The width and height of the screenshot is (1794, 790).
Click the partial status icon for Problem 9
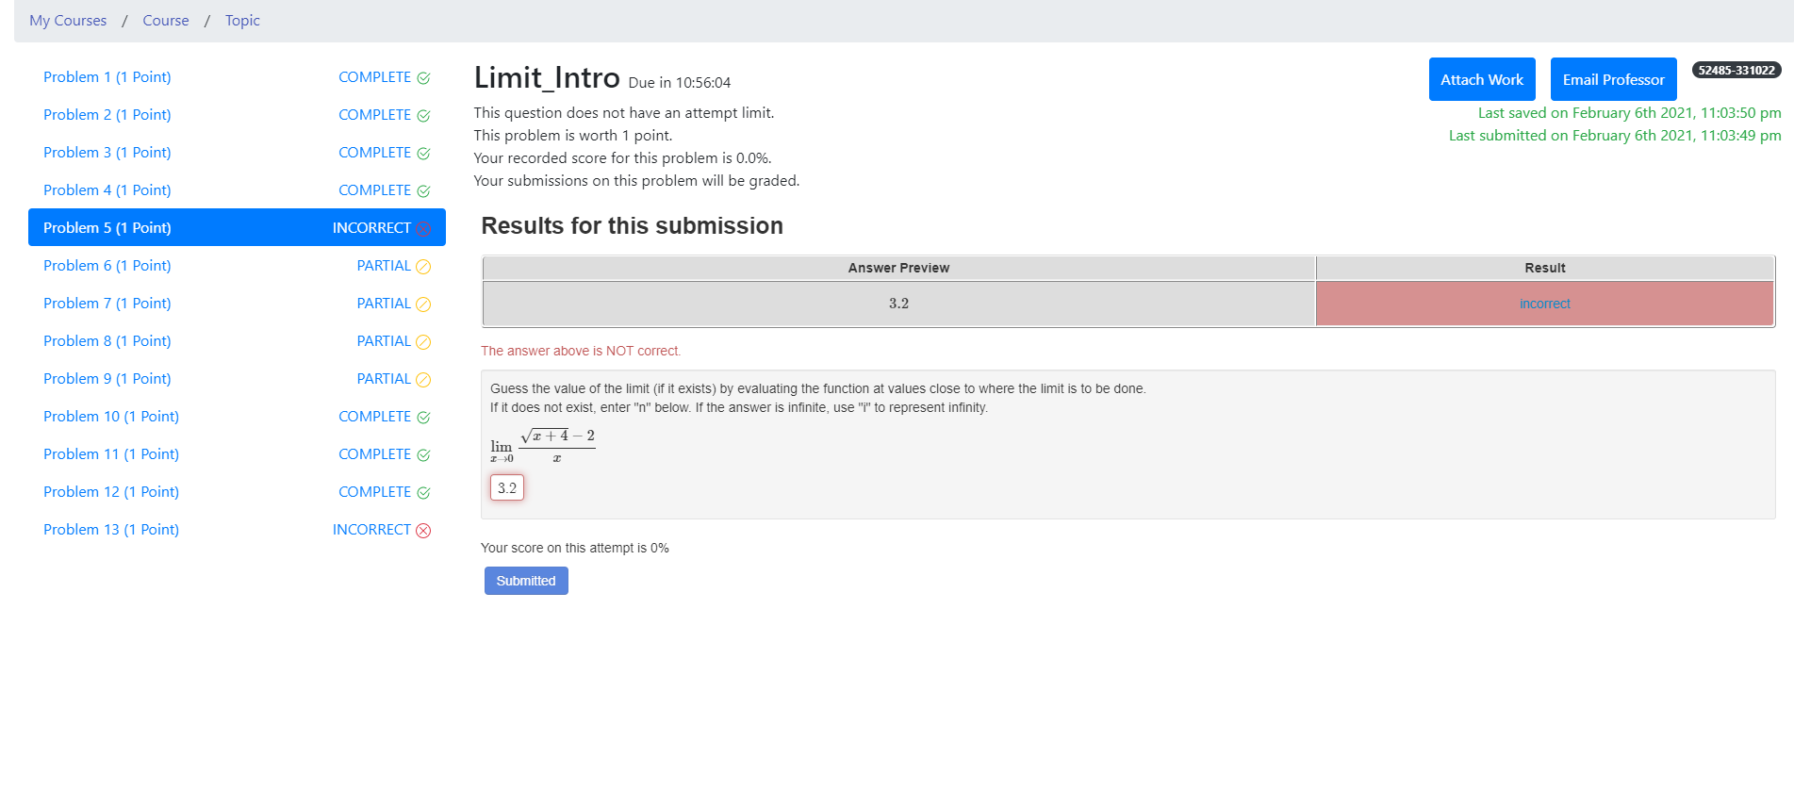pyautogui.click(x=423, y=380)
